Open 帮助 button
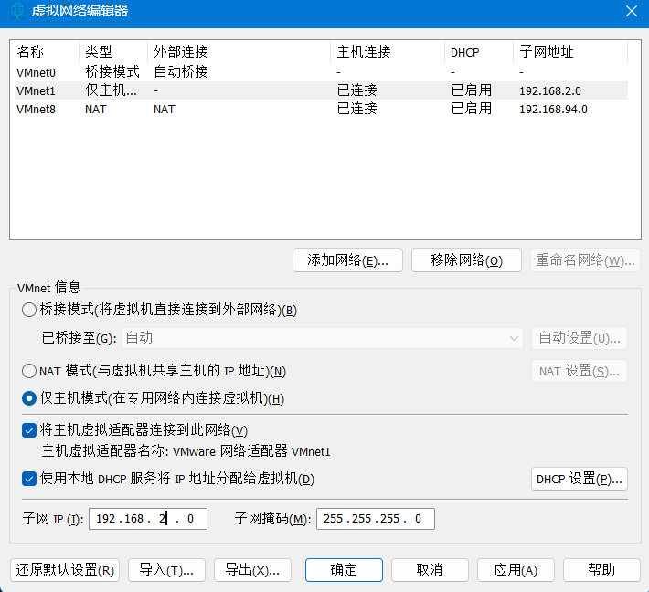This screenshot has height=592, width=649. coord(601,570)
